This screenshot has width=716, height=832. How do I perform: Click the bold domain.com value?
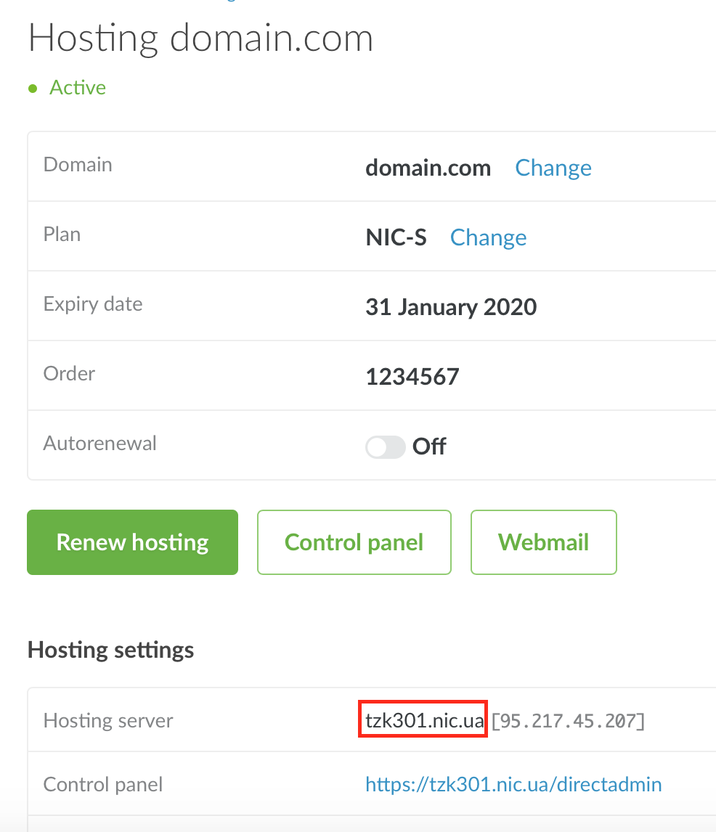coord(428,168)
